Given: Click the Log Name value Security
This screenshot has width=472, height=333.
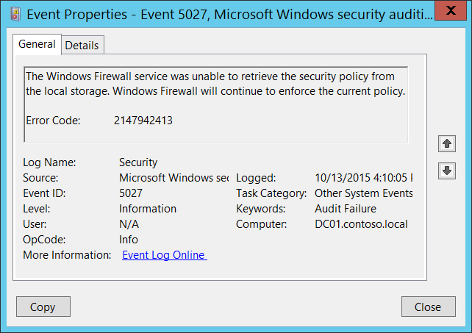Looking at the screenshot, I should pyautogui.click(x=138, y=162).
